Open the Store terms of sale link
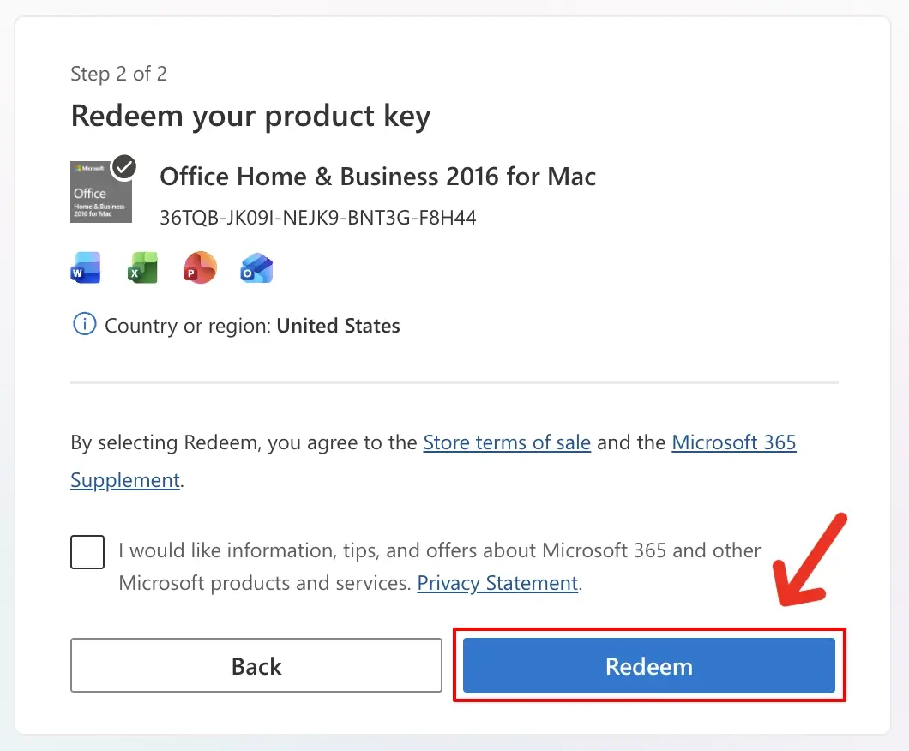This screenshot has height=751, width=909. [507, 442]
